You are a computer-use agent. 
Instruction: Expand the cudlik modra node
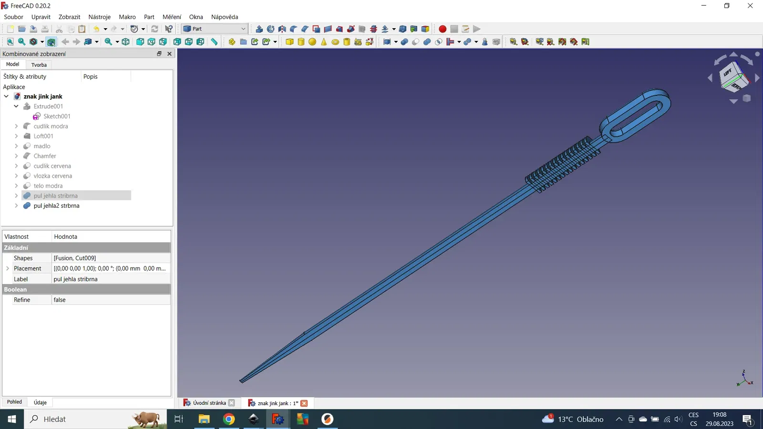(x=16, y=126)
